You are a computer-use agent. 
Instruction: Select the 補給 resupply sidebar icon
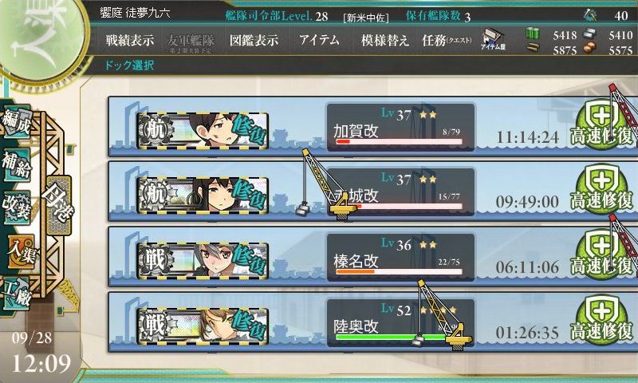coord(16,165)
